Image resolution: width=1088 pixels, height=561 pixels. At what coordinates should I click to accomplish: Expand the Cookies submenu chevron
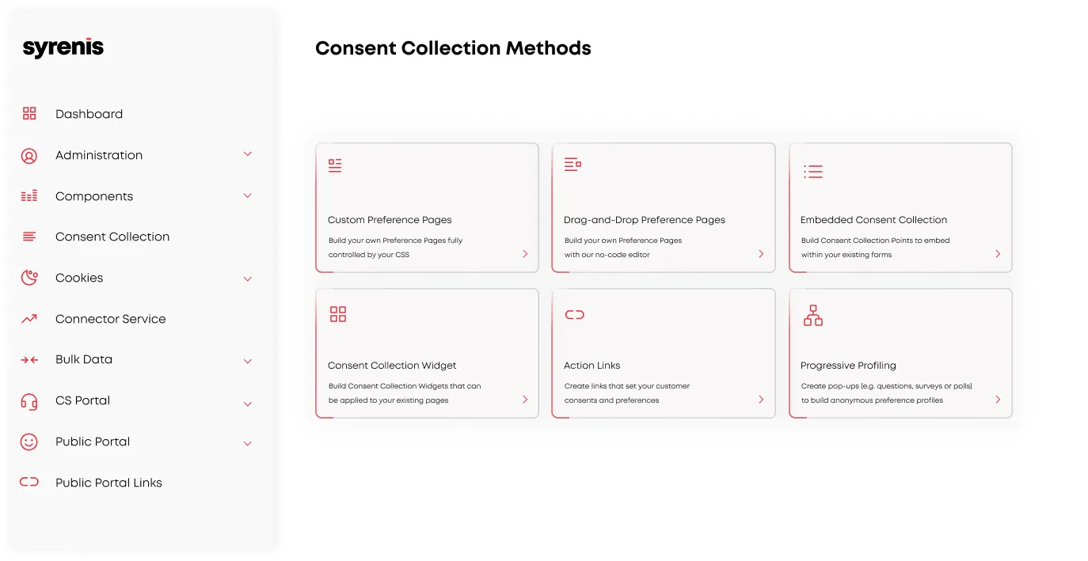(248, 279)
